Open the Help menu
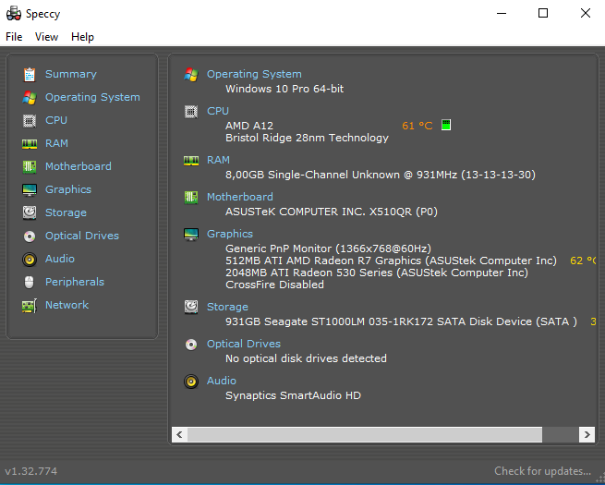 pos(82,37)
